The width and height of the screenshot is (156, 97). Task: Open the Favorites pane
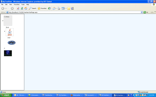click(42, 8)
